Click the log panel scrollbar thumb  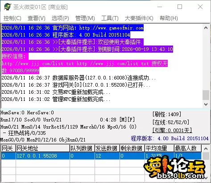[x=206, y=95]
